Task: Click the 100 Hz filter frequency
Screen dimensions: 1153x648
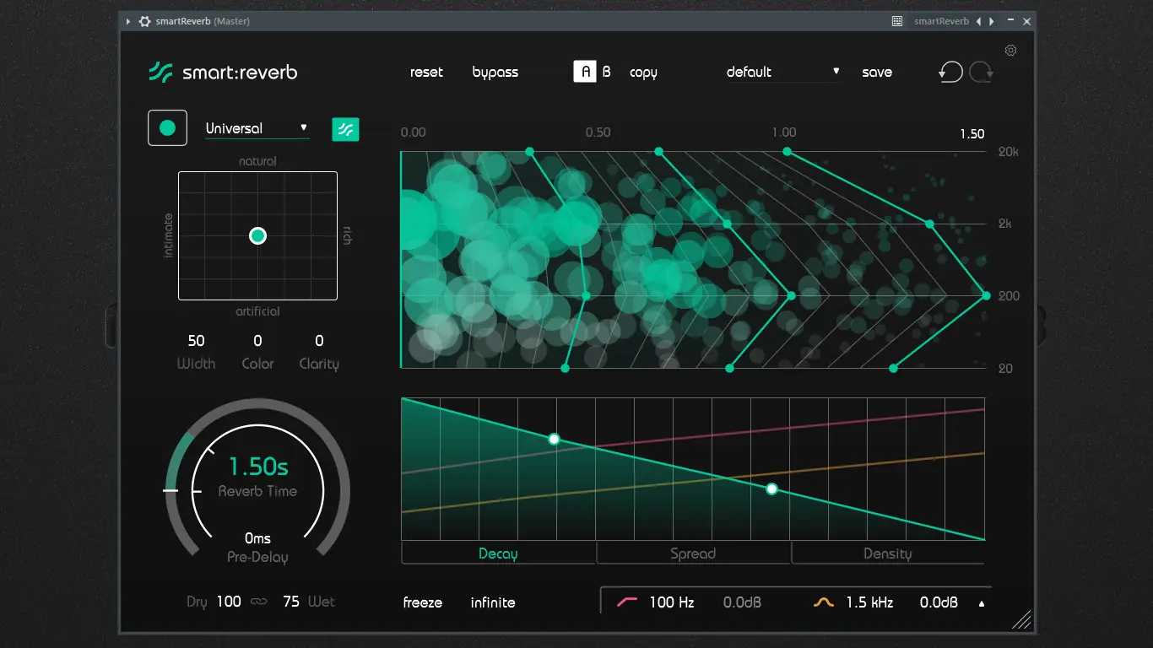Action: tap(672, 602)
